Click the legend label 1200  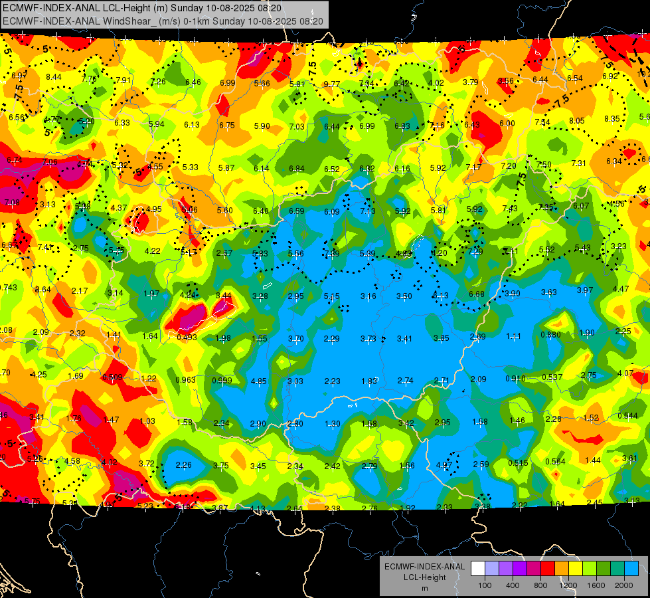pos(568,585)
